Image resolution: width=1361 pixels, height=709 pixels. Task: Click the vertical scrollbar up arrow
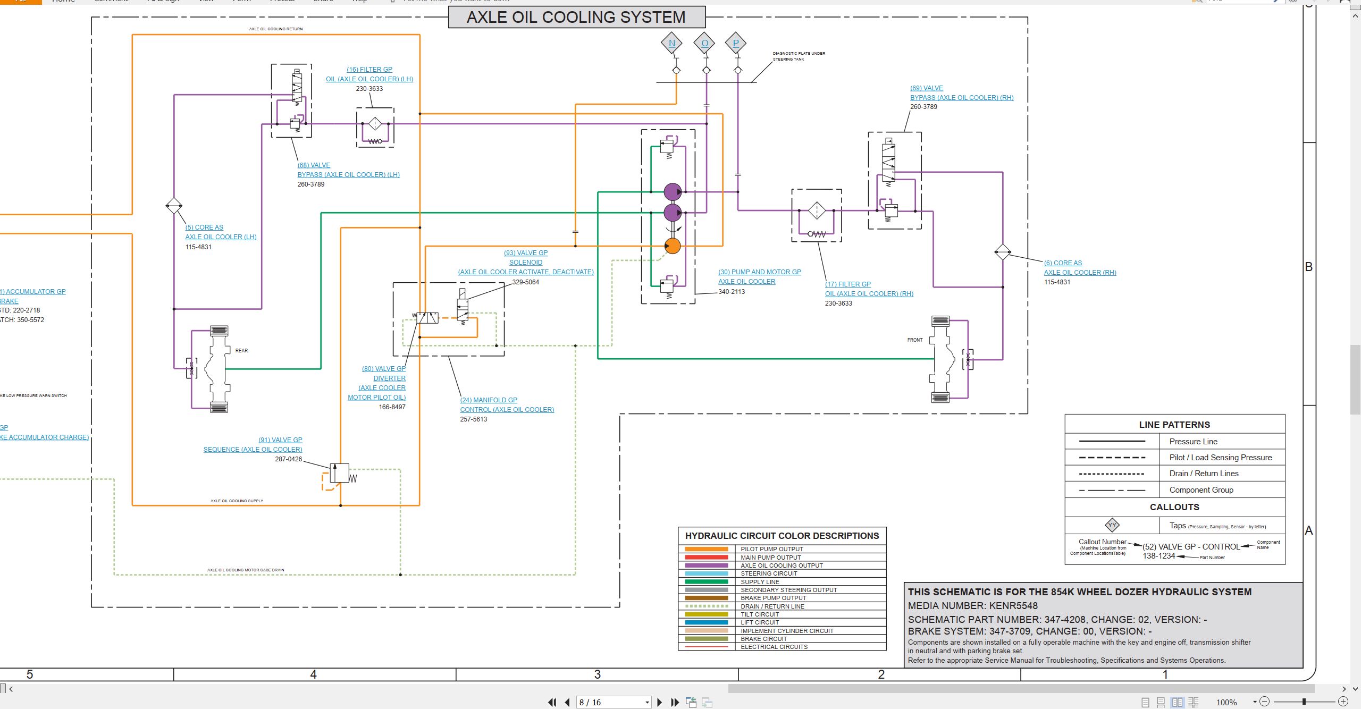[1355, 16]
